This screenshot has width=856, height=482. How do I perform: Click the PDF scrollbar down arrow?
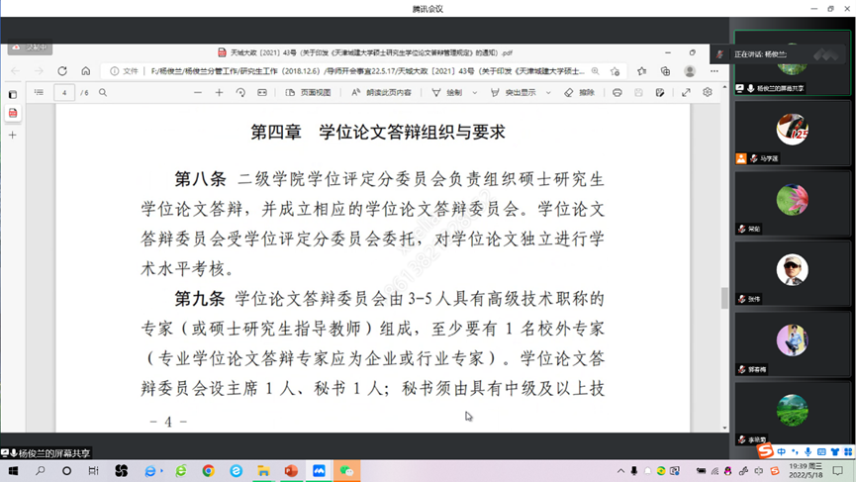724,428
